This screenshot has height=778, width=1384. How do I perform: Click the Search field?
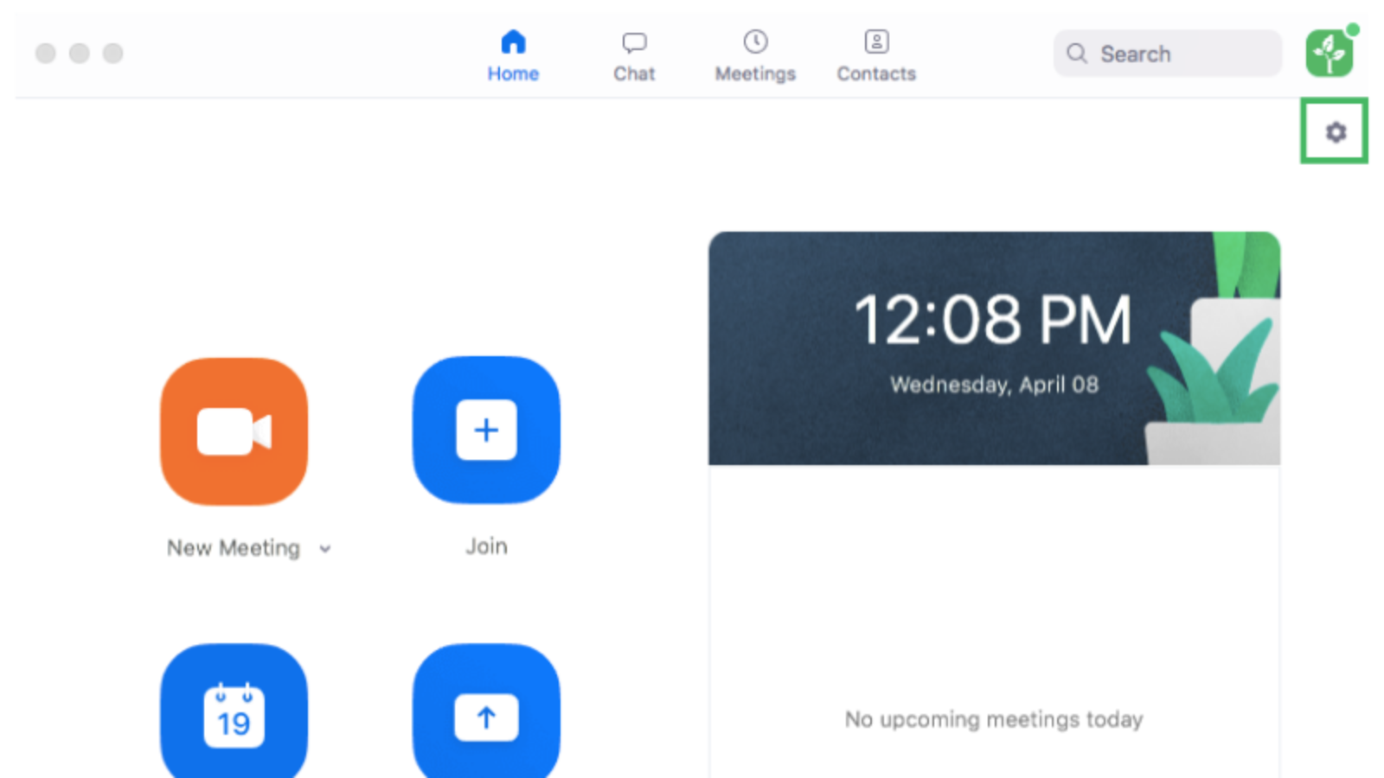click(1167, 54)
